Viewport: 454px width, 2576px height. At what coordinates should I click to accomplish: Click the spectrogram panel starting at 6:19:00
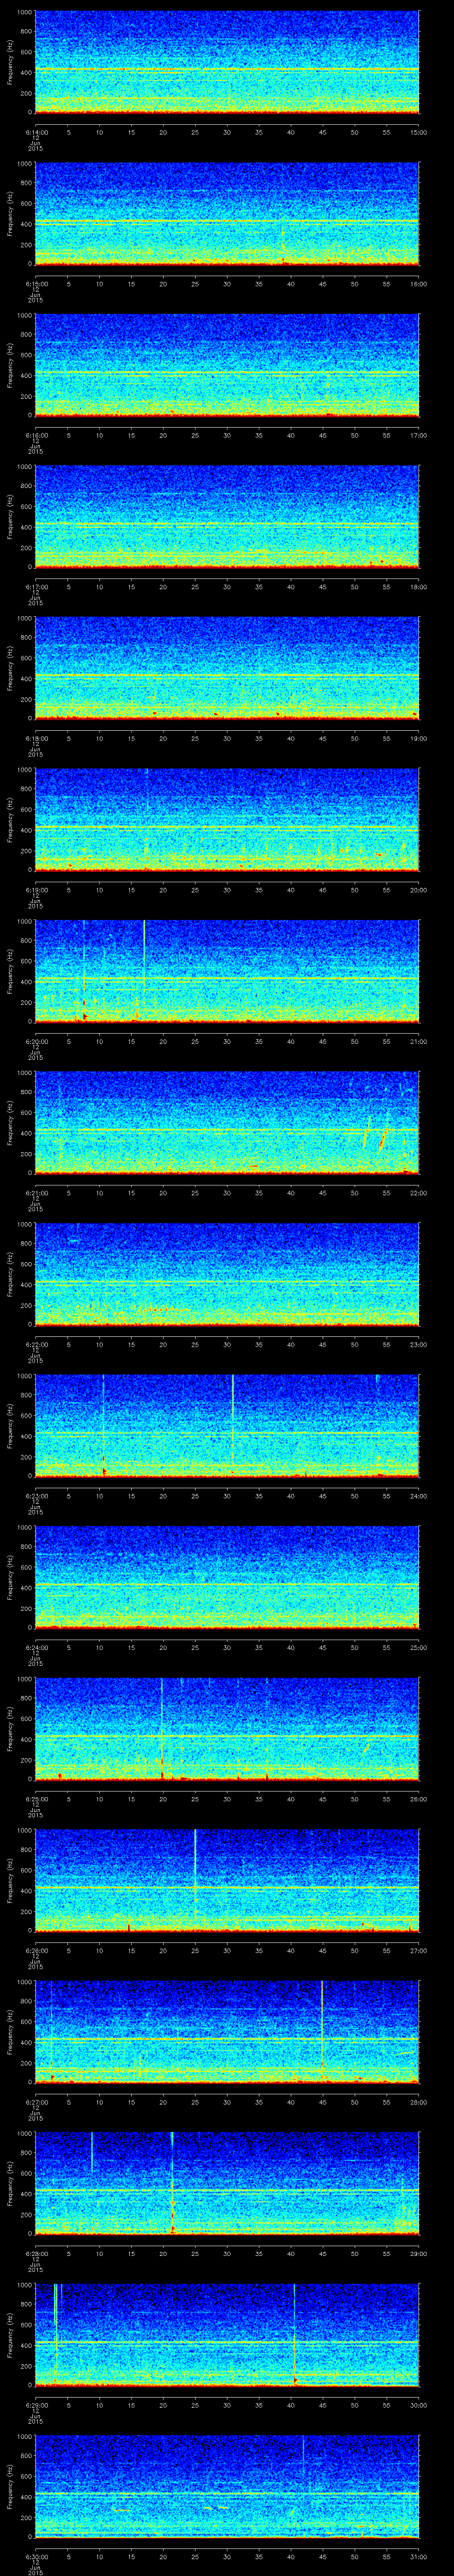(227, 819)
